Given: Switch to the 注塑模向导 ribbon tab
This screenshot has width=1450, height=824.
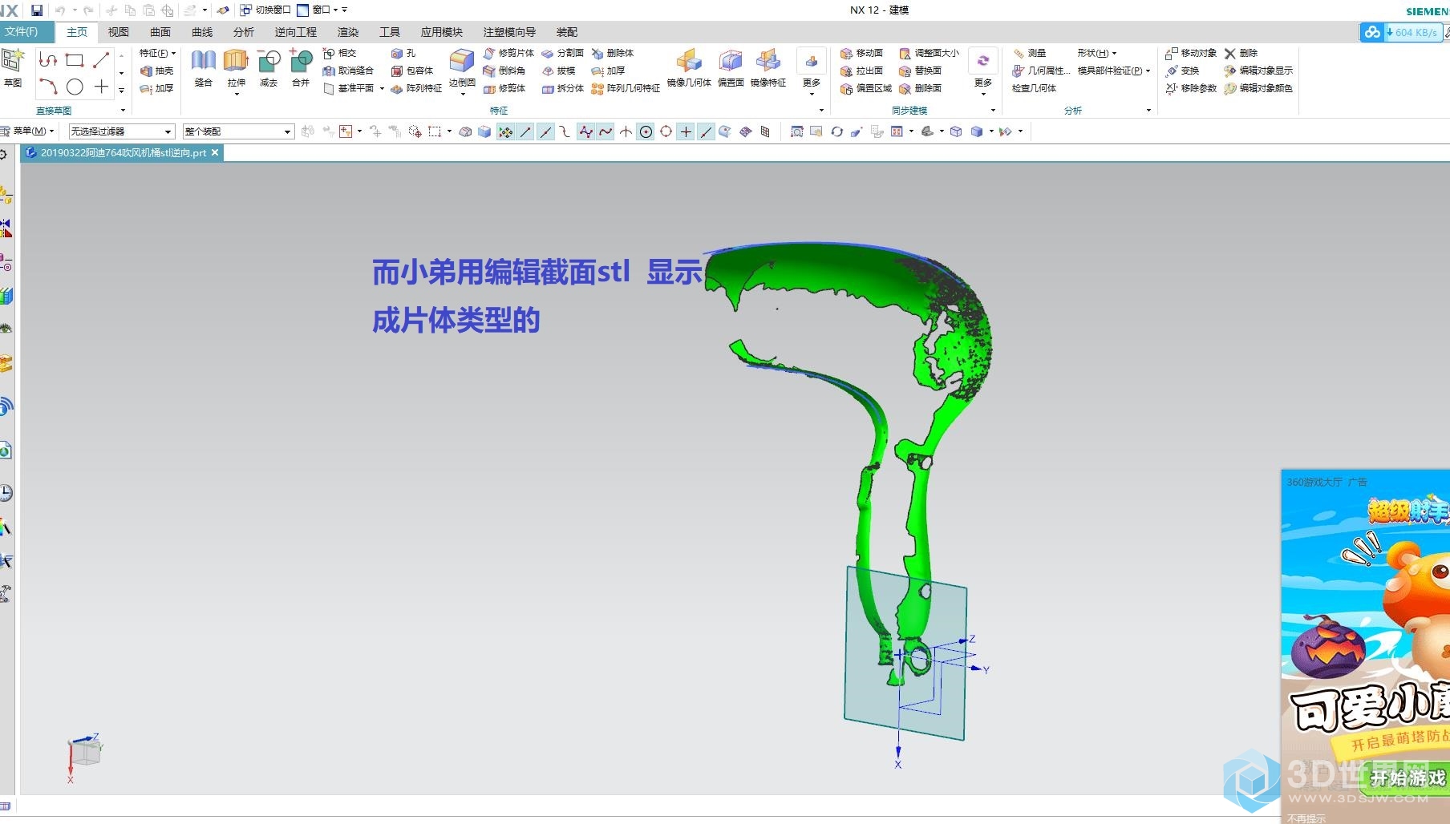Looking at the screenshot, I should (x=509, y=32).
